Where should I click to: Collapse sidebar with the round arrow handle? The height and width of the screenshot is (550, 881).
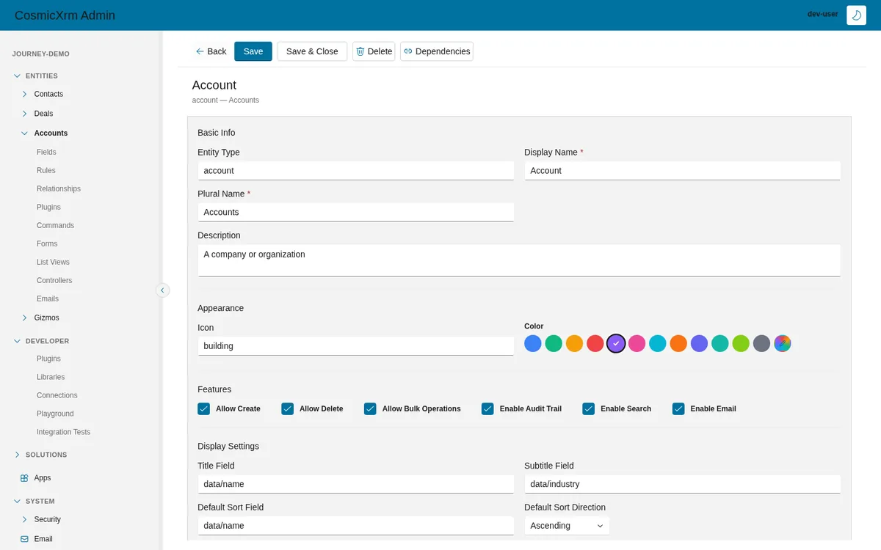pos(162,290)
